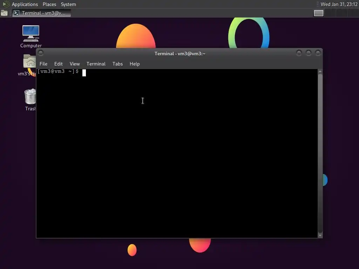Open the Terminal menu
Image resolution: width=359 pixels, height=269 pixels.
tap(96, 64)
